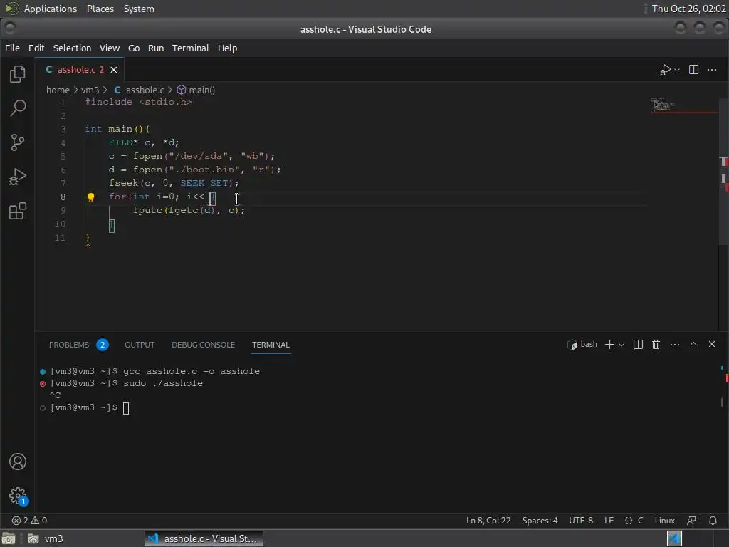This screenshot has height=547, width=729.
Task: Open the View menu
Action: tap(109, 48)
